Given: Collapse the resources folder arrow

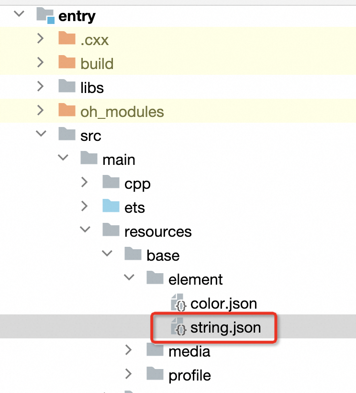Looking at the screenshot, I should pos(85,230).
